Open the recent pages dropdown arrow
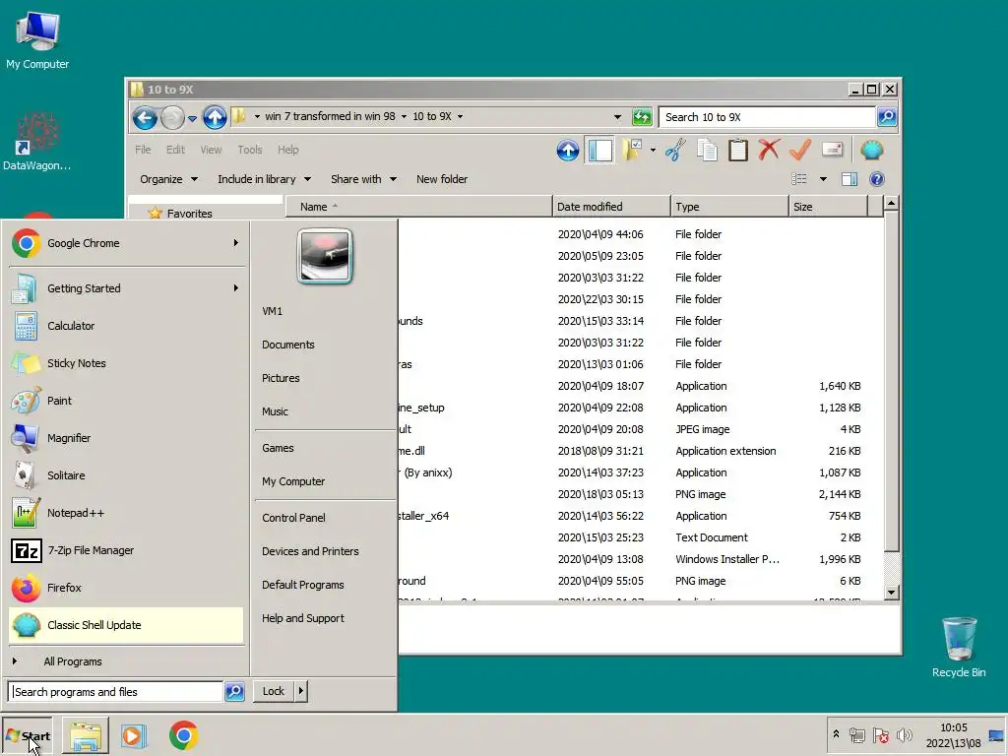The height and width of the screenshot is (756, 1008). point(192,118)
